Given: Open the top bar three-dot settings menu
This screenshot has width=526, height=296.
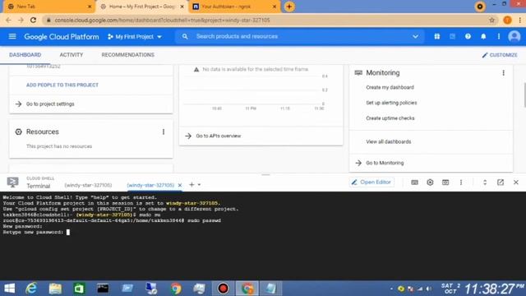Looking at the screenshot, I should coord(499,36).
